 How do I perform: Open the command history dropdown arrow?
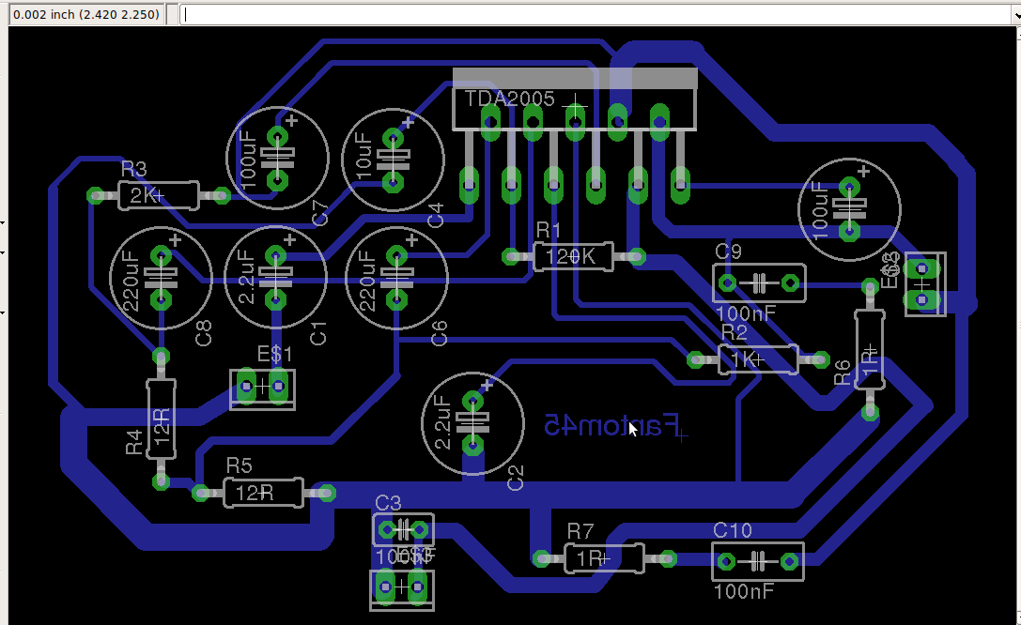(1016, 14)
